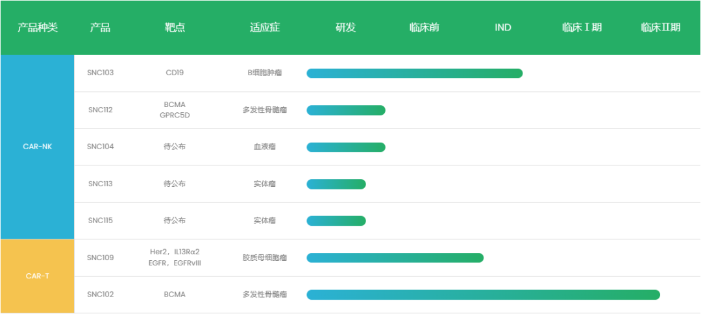Click the SNC103 progress bar
The height and width of the screenshot is (314, 701).
pos(414,73)
